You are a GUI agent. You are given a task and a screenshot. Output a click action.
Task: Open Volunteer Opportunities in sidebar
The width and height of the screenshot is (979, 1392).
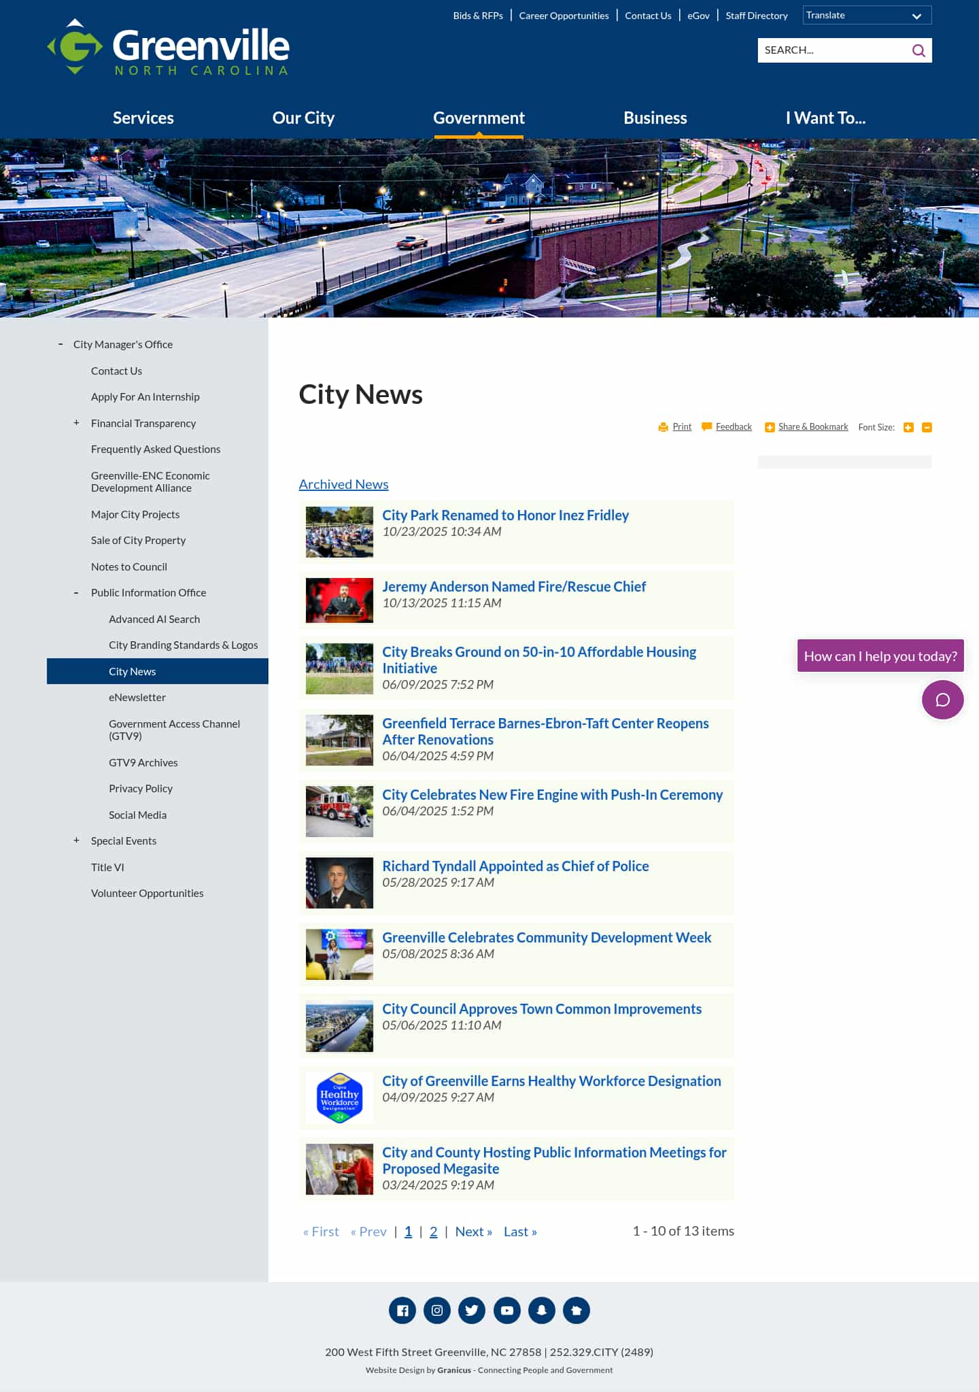[x=148, y=893]
